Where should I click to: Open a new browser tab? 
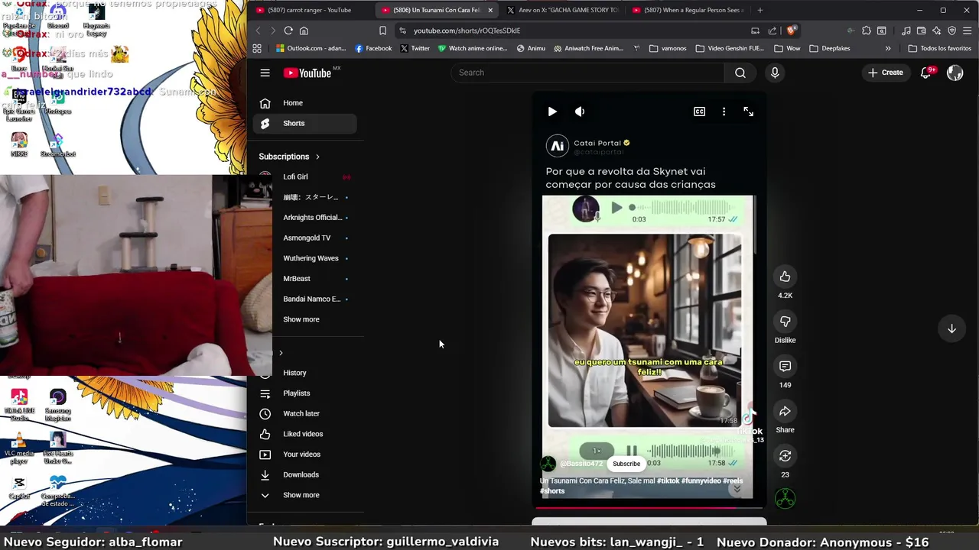(759, 10)
